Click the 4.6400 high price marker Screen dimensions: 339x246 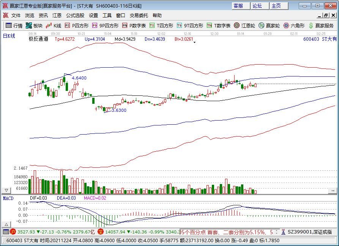tap(79, 78)
